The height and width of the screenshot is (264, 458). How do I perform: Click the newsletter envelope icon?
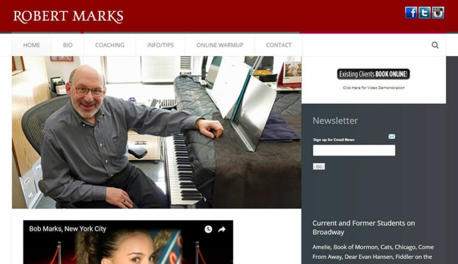pos(392,136)
